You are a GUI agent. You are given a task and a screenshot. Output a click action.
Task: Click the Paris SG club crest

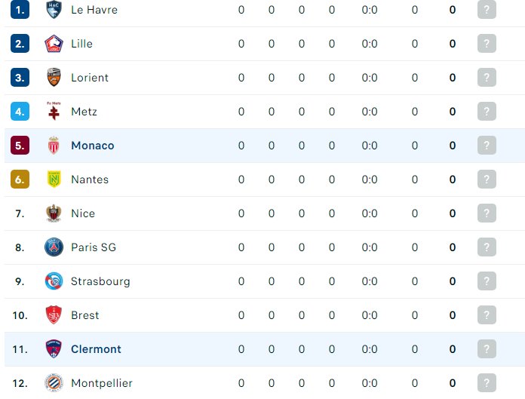pos(54,247)
